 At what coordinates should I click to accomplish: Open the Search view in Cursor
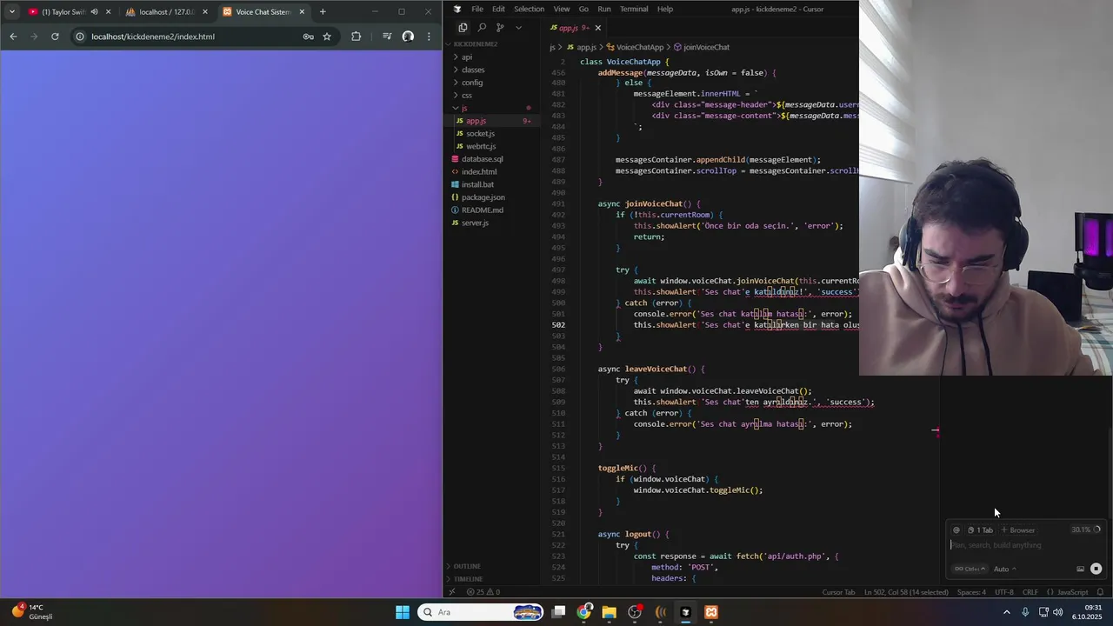pyautogui.click(x=482, y=28)
